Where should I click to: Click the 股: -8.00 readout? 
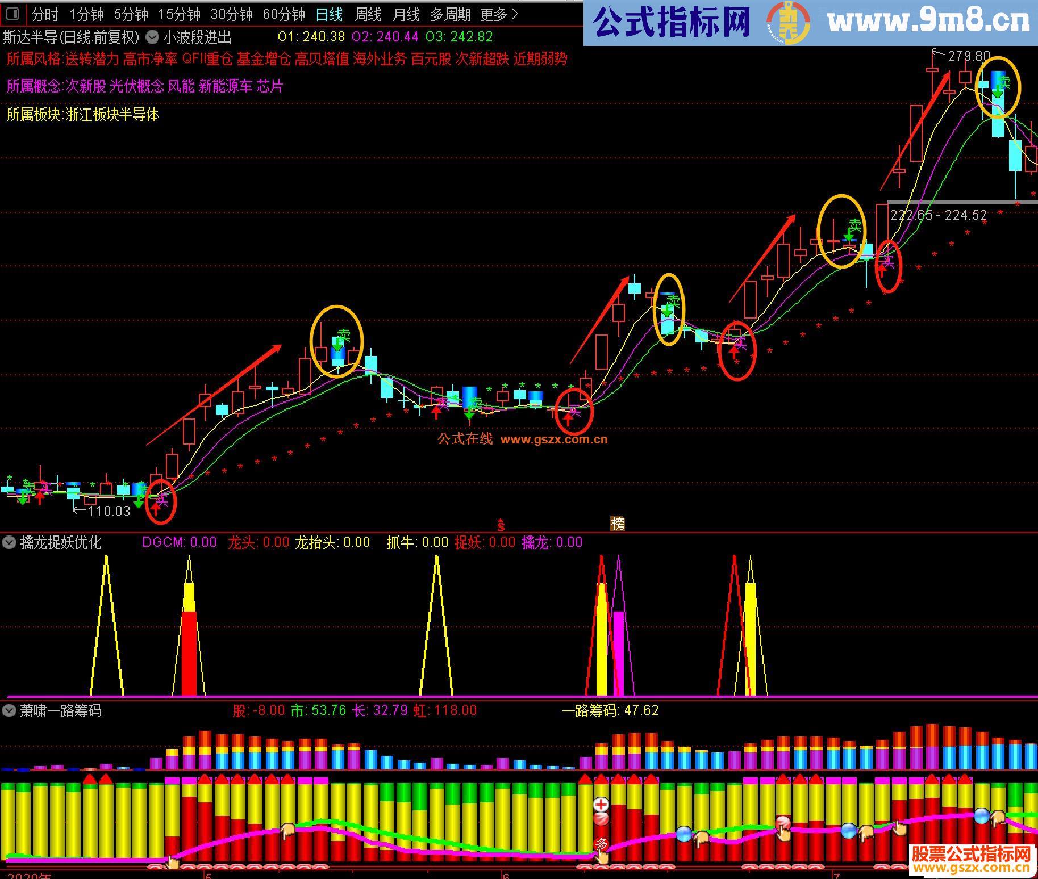point(259,710)
